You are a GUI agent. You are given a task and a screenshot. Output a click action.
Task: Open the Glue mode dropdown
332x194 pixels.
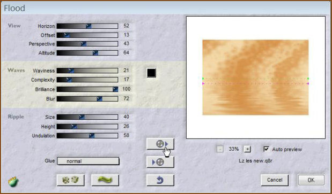88,161
